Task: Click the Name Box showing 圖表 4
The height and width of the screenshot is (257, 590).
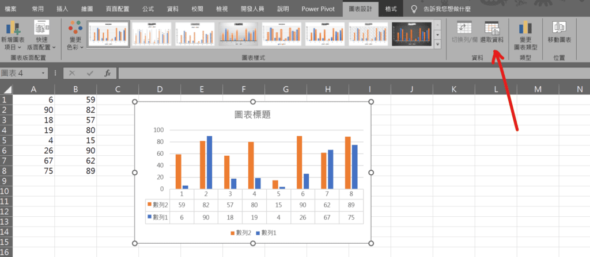Action: (20, 73)
